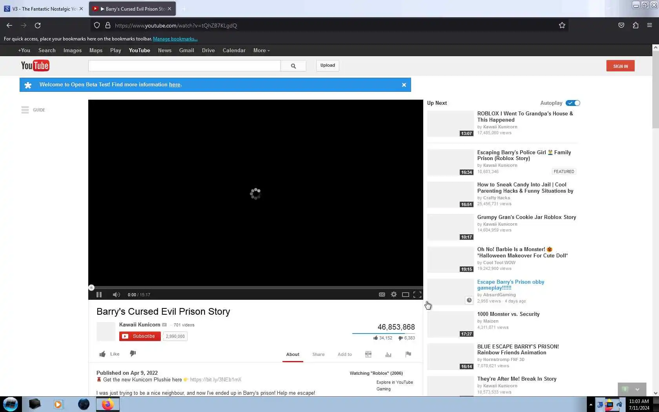Open the transcript icon tab

pyautogui.click(x=368, y=354)
